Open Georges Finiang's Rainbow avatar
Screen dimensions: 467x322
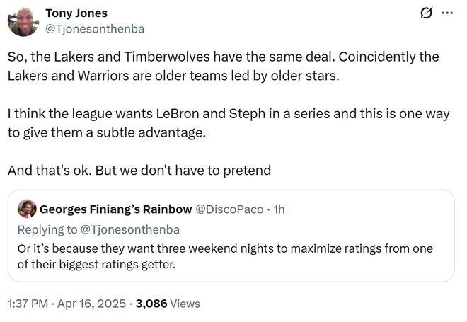[x=27, y=209]
